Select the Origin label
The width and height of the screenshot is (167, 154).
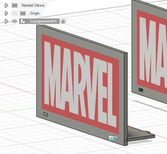pos(35,13)
